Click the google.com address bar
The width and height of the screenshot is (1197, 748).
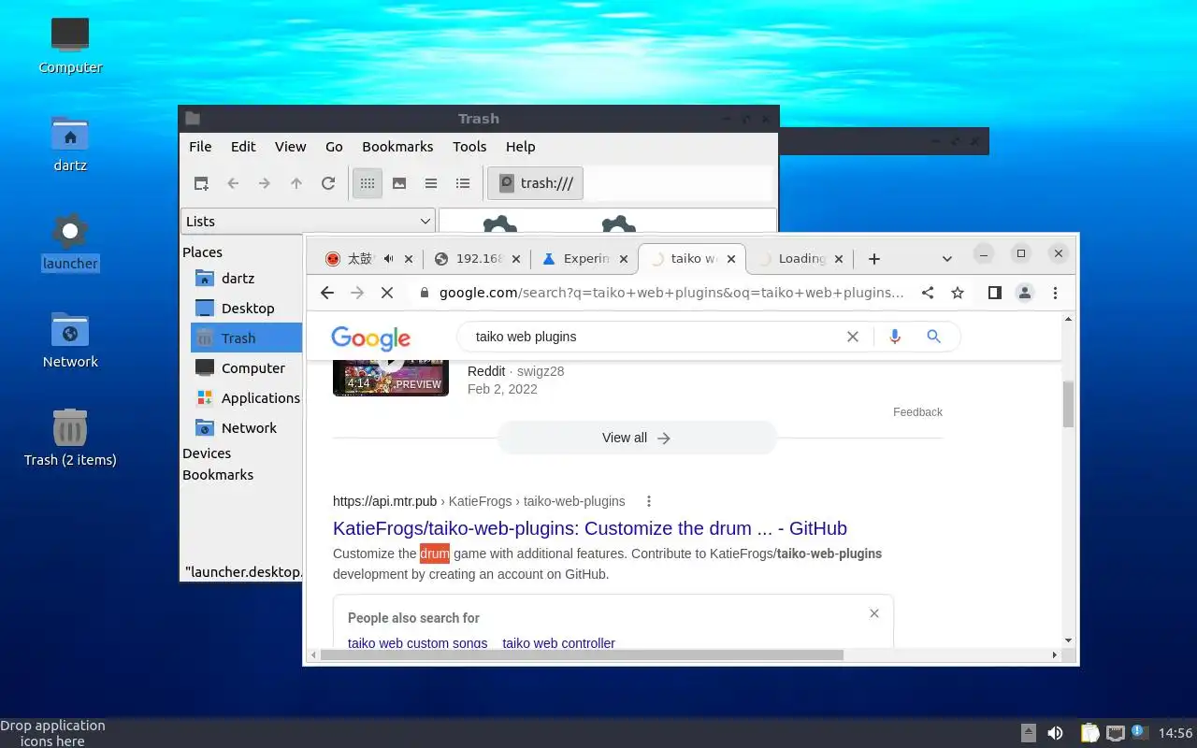click(671, 293)
